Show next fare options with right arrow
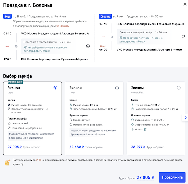The height and width of the screenshot is (184, 188). tap(185, 118)
